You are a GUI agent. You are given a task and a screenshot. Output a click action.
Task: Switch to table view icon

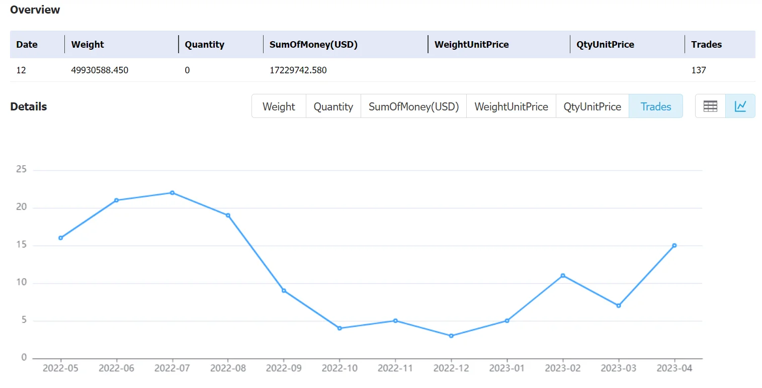point(710,106)
